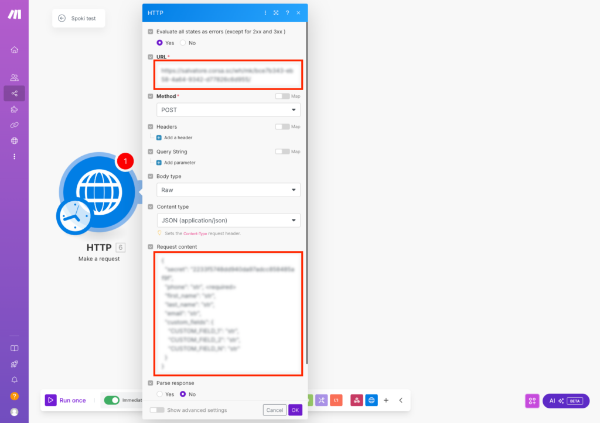Open the Home icon in sidebar
Screen dimensions: 600x423
14,50
